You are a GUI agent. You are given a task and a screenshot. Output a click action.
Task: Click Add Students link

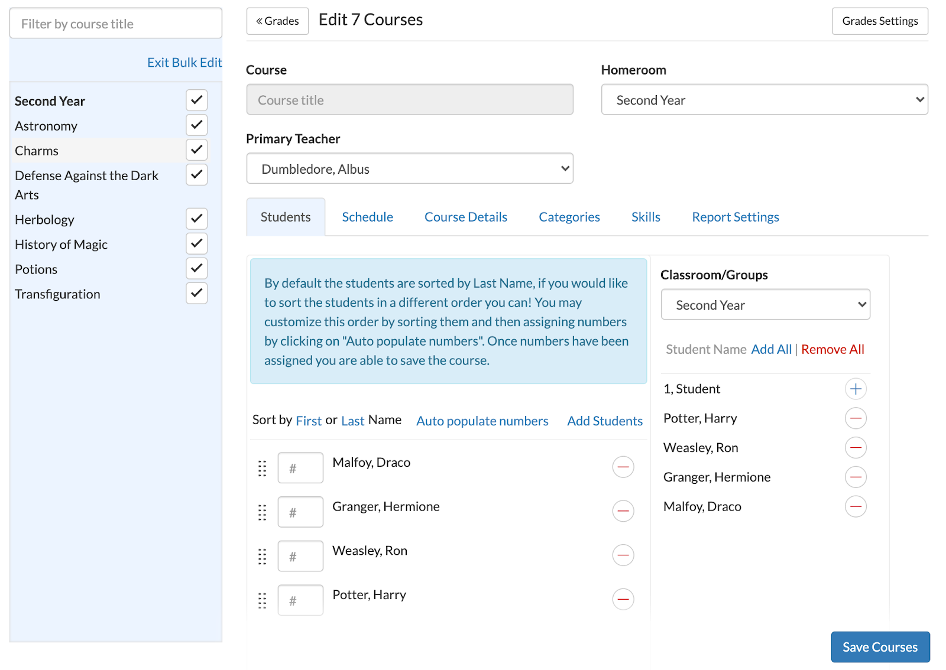pyautogui.click(x=605, y=421)
